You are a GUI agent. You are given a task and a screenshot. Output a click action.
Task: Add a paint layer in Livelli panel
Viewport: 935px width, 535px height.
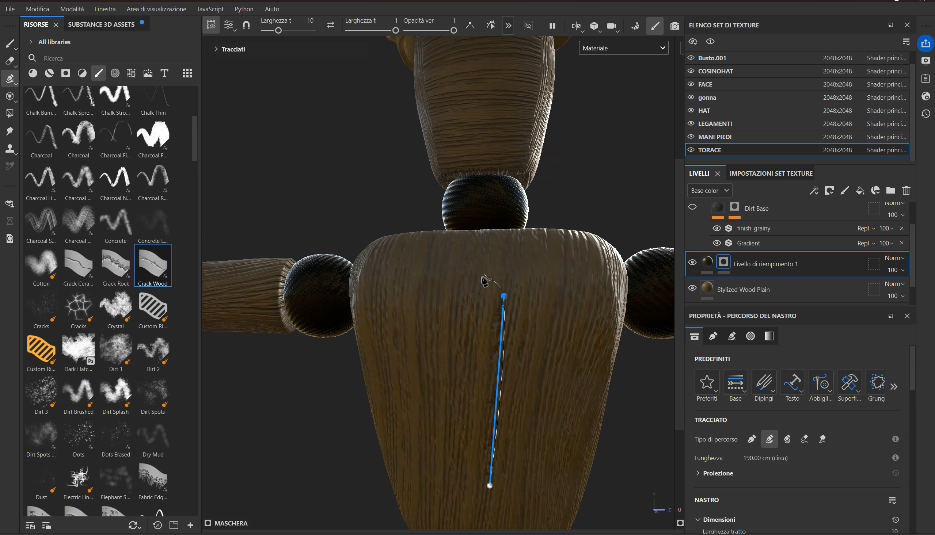point(845,190)
